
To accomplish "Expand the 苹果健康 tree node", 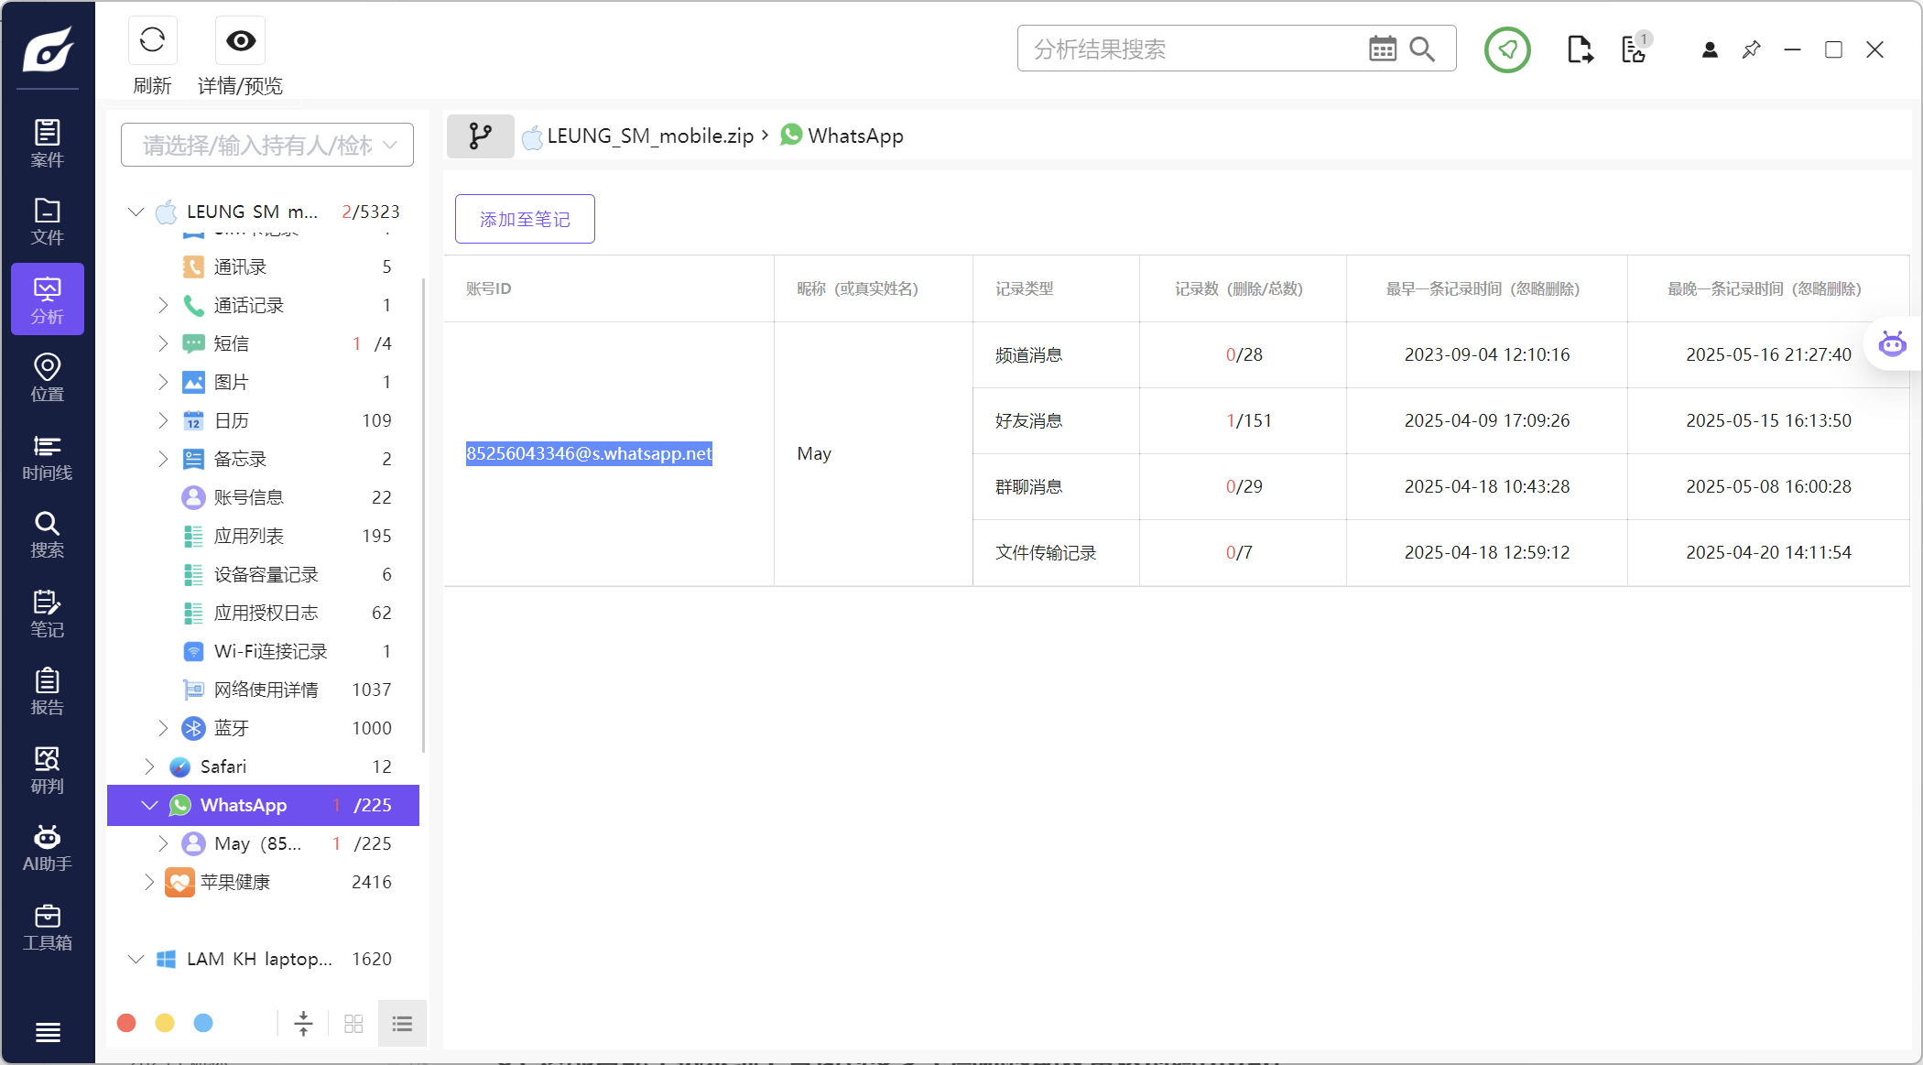I will pos(149,882).
